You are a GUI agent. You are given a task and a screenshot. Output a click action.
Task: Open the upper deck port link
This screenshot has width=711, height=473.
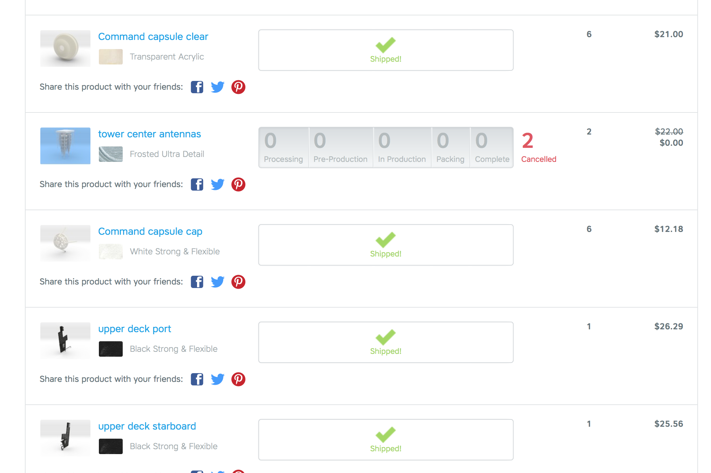[x=135, y=329]
